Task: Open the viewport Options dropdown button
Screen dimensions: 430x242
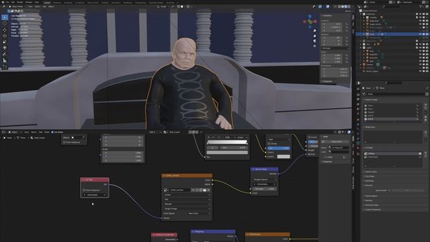Action: pyautogui.click(x=348, y=11)
